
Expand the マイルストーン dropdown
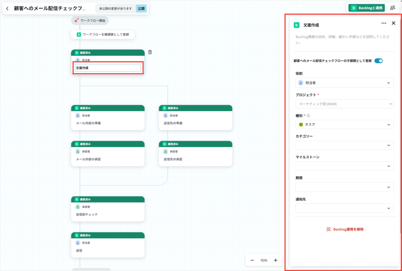pos(344,166)
